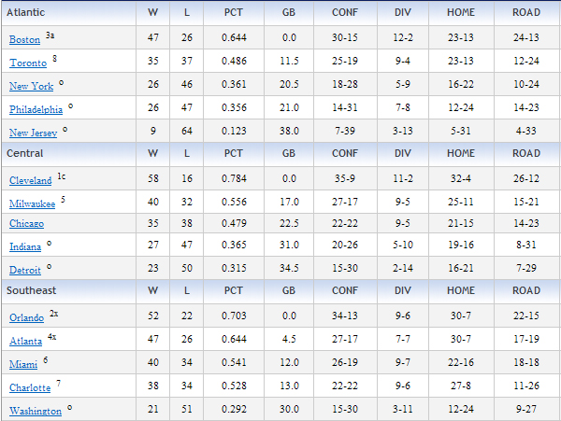The width and height of the screenshot is (561, 421).
Task: Click the Southeast division header label
Action: (x=32, y=292)
